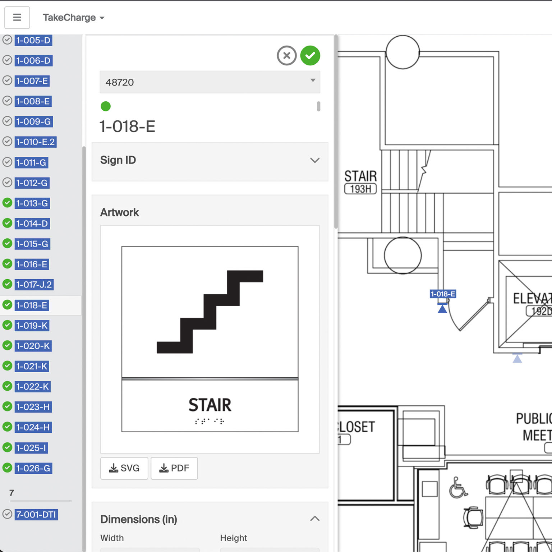Click green check icon beside 1-020-K
The image size is (552, 552).
click(7, 346)
